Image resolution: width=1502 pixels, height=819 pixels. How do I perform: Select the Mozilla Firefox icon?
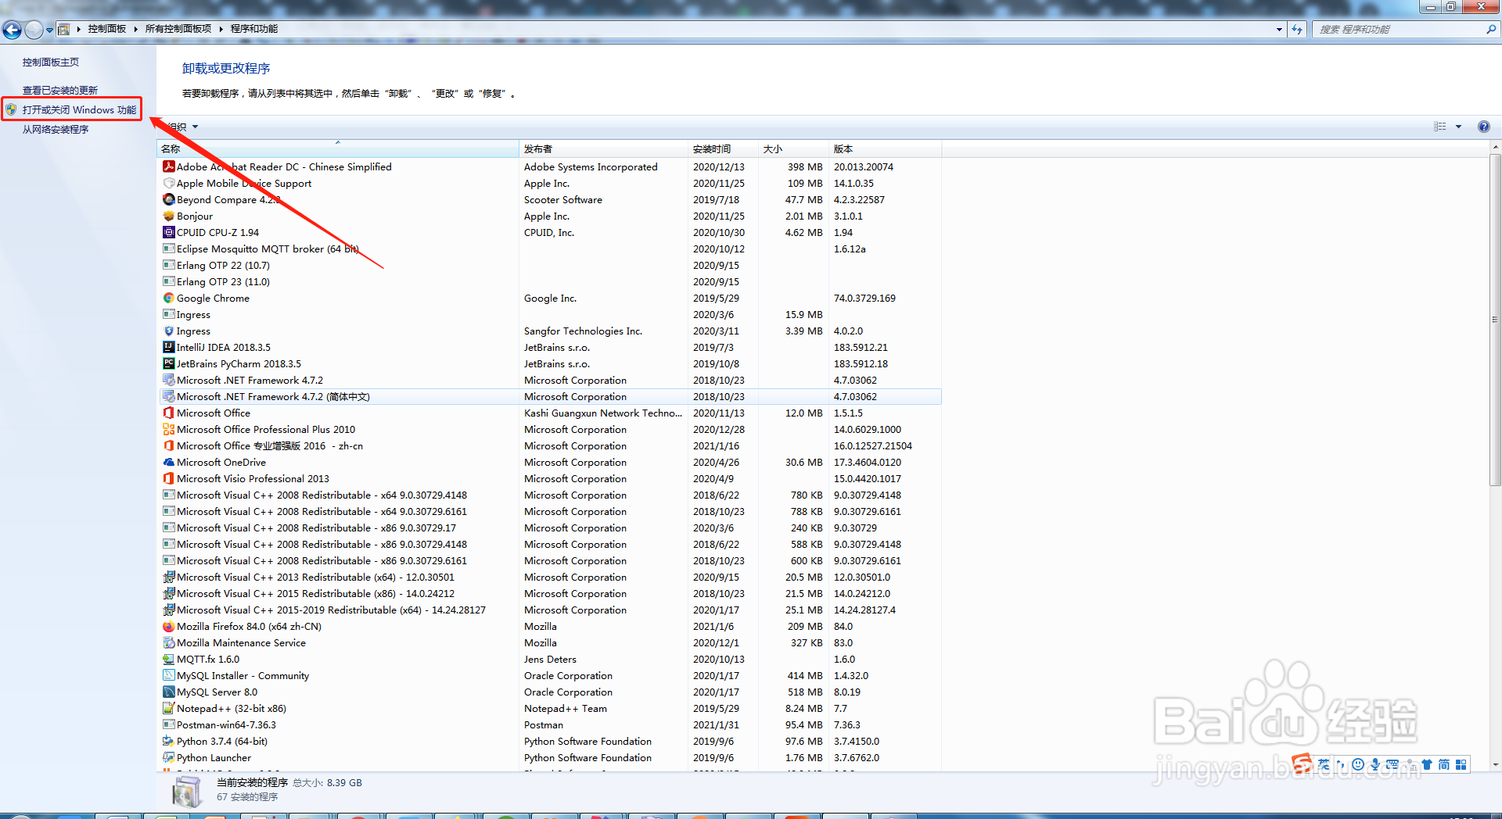168,626
